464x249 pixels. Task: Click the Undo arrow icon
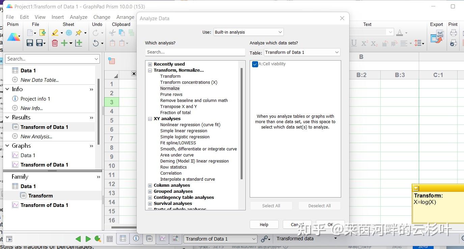click(96, 43)
